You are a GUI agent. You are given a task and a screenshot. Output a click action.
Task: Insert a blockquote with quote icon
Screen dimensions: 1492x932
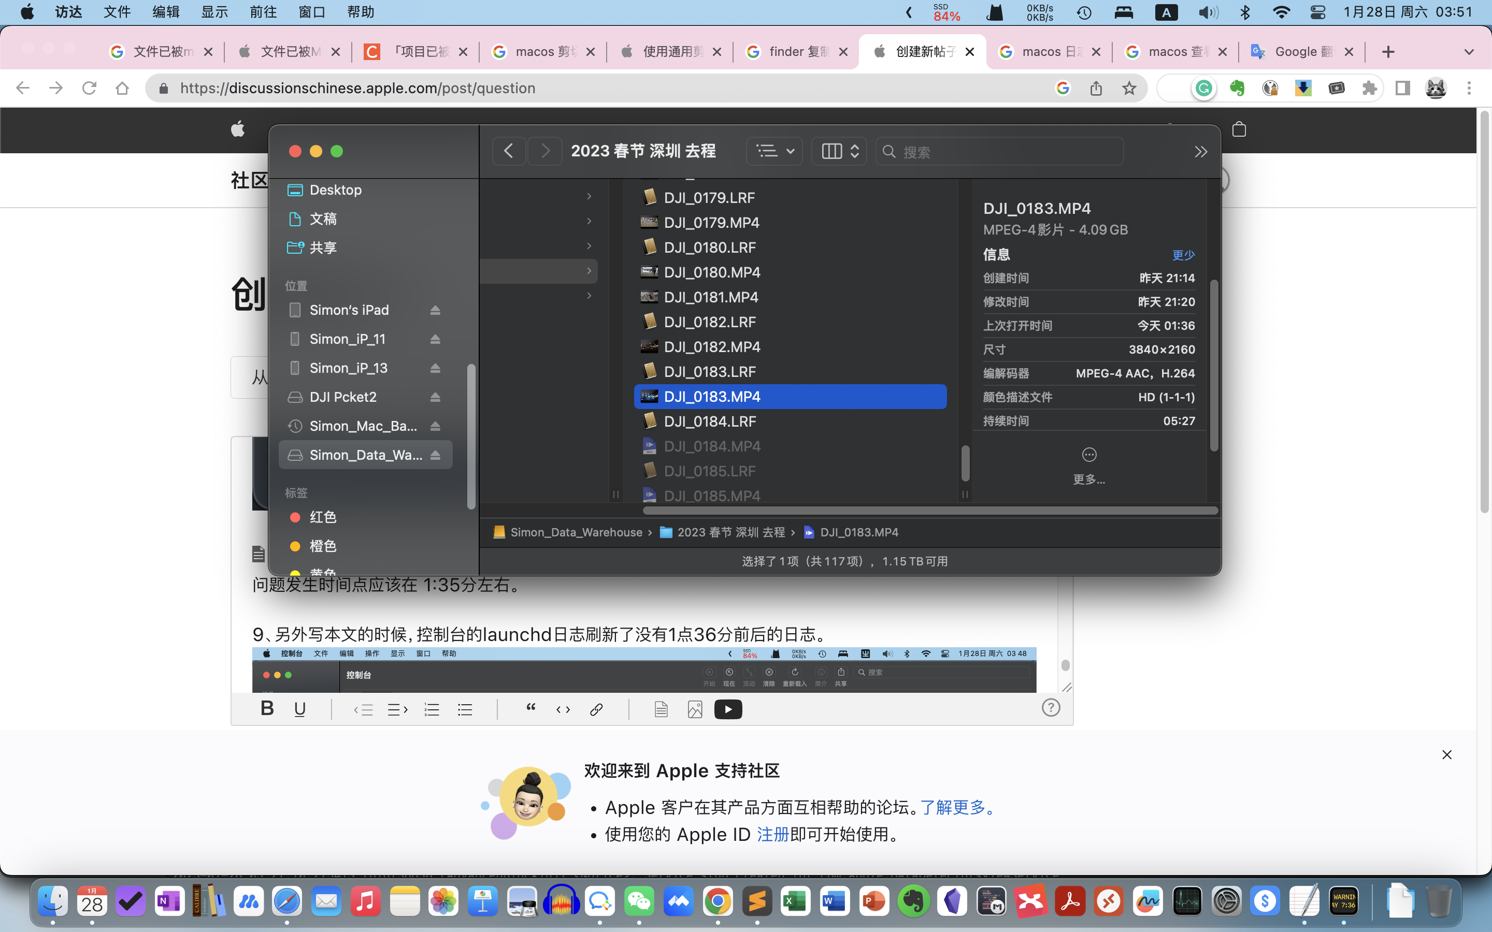pyautogui.click(x=530, y=708)
